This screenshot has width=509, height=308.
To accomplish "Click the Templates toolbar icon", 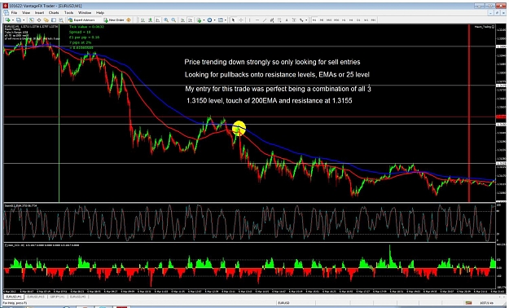I will [x=221, y=20].
